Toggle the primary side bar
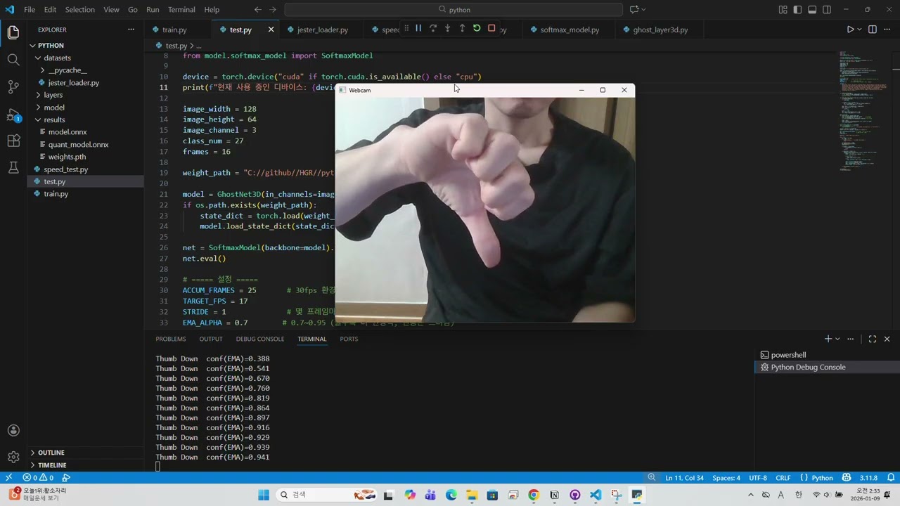900x506 pixels. pyautogui.click(x=797, y=10)
